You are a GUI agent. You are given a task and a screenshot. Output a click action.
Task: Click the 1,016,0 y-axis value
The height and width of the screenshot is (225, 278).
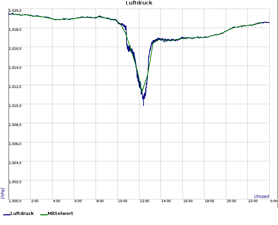(x=15, y=48)
